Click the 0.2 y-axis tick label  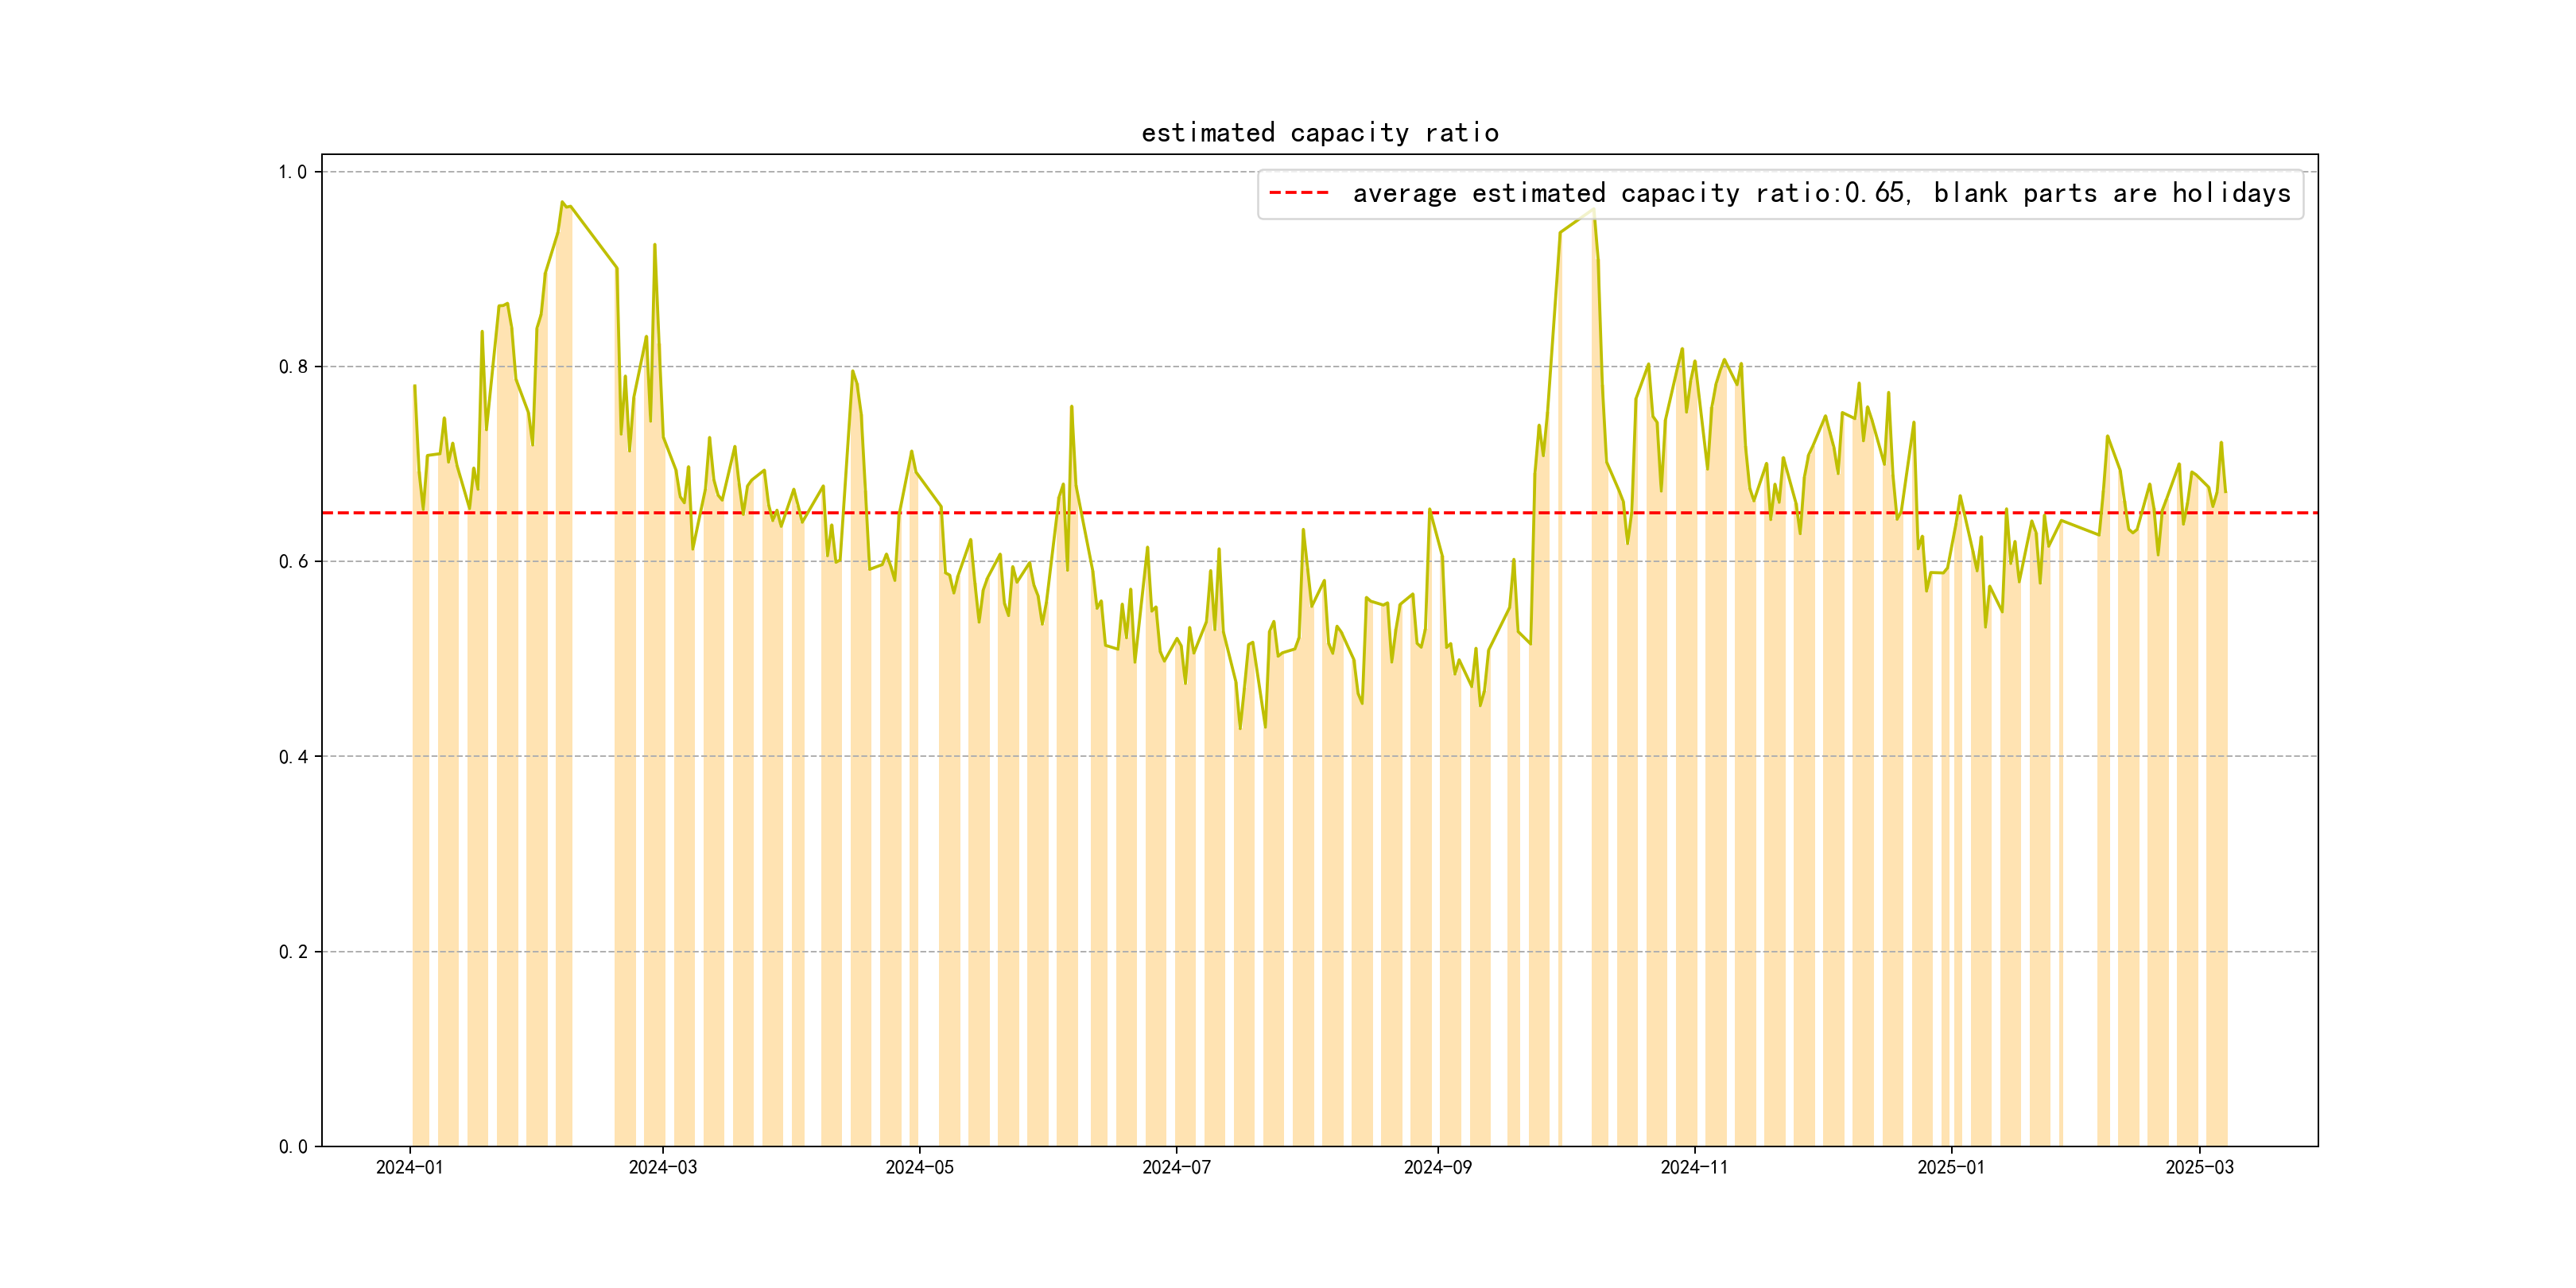point(292,952)
